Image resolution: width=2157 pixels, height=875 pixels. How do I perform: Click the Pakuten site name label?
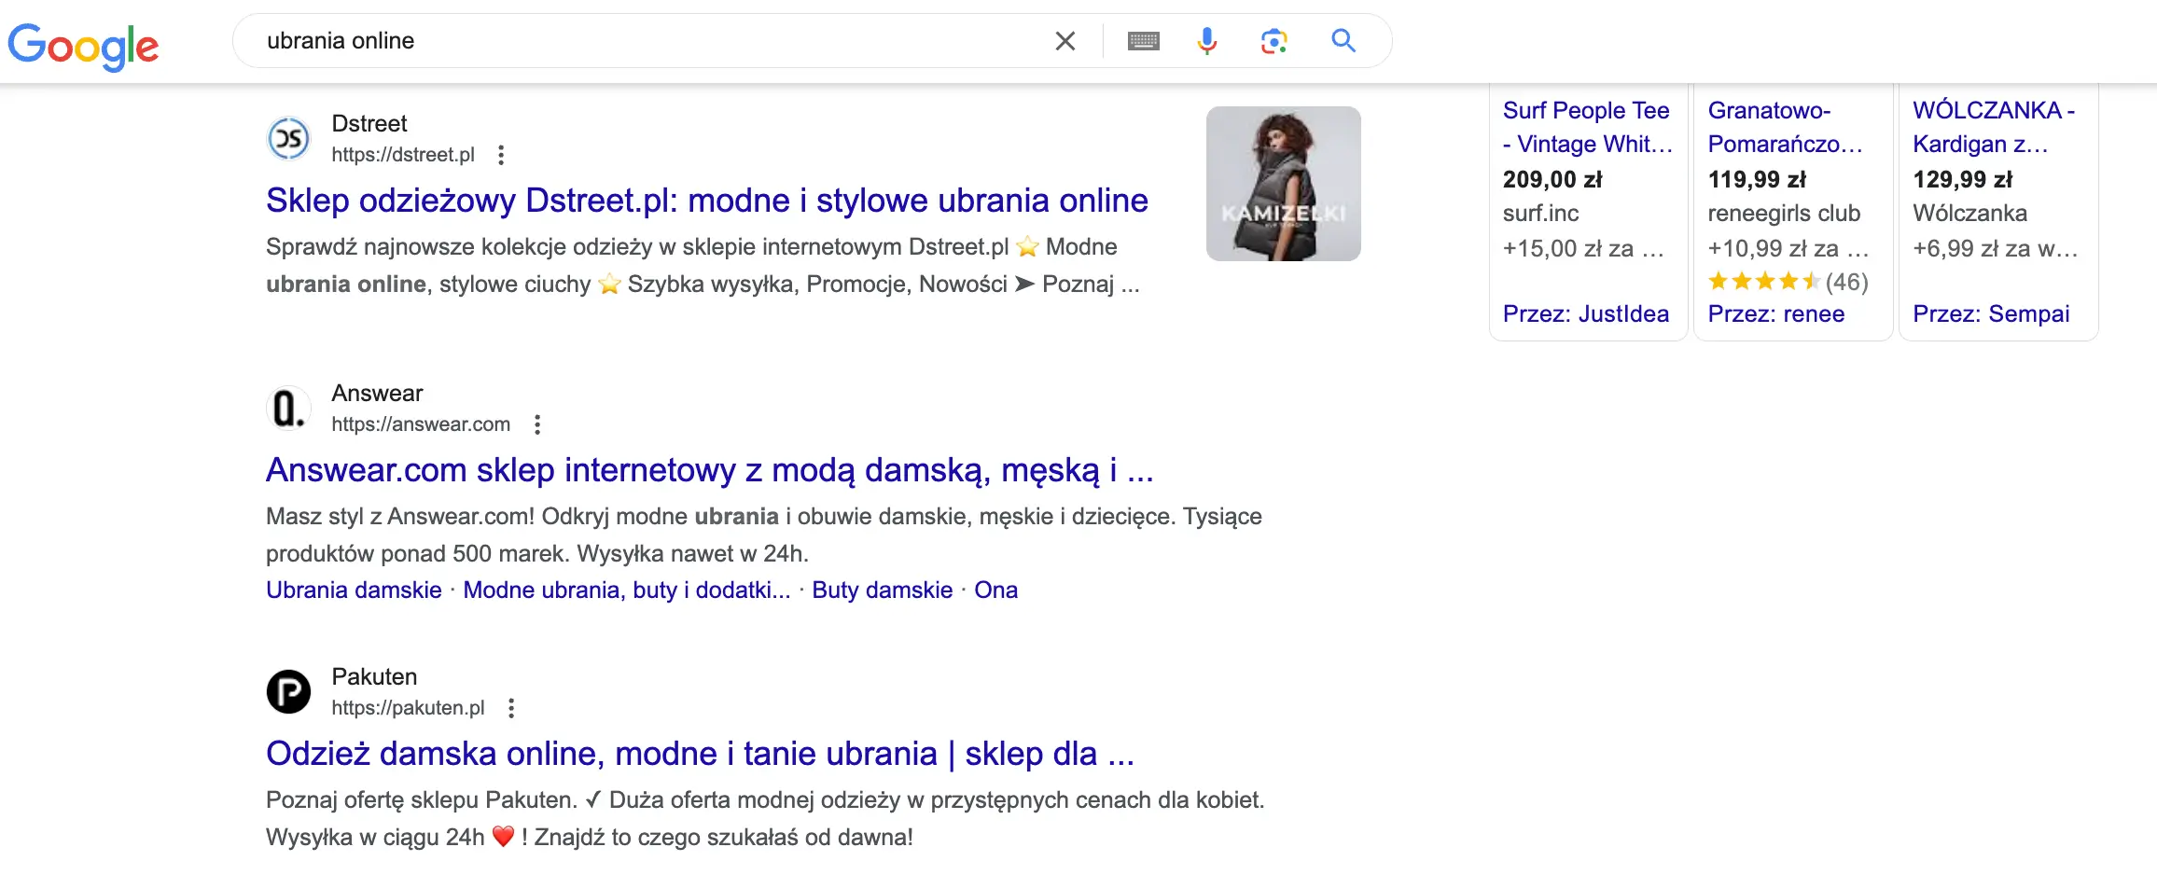click(374, 676)
